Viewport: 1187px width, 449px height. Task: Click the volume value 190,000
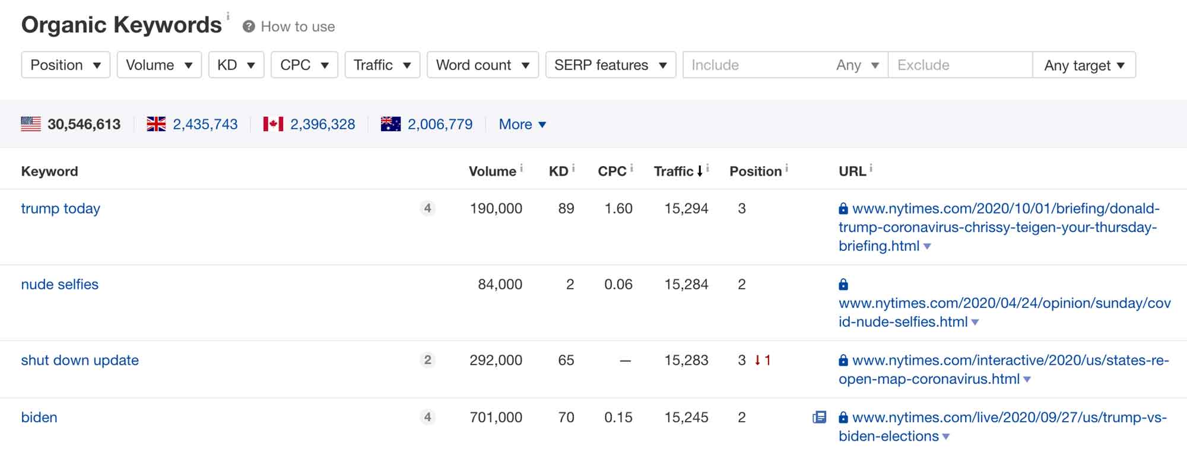coord(496,209)
